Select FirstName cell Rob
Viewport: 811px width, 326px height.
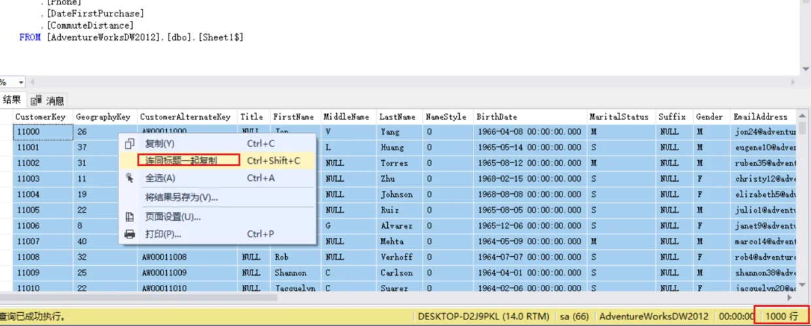click(295, 257)
